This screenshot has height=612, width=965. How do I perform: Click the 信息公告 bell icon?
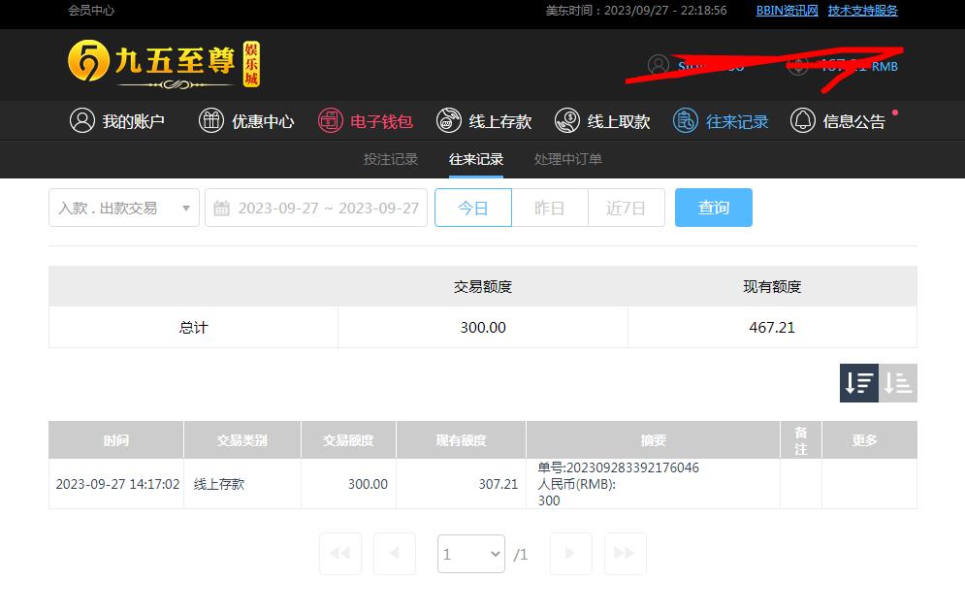(x=803, y=120)
